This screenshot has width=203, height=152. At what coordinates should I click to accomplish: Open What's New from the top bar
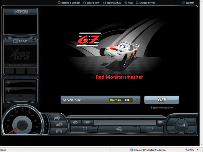(x=91, y=3)
